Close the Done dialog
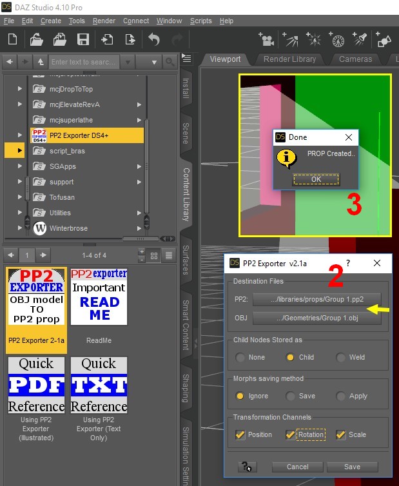 click(349, 137)
